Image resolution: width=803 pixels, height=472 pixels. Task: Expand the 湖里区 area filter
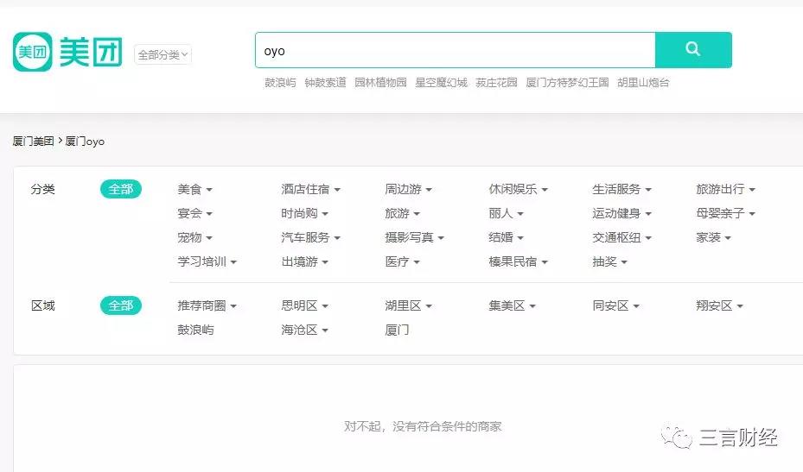[408, 305]
